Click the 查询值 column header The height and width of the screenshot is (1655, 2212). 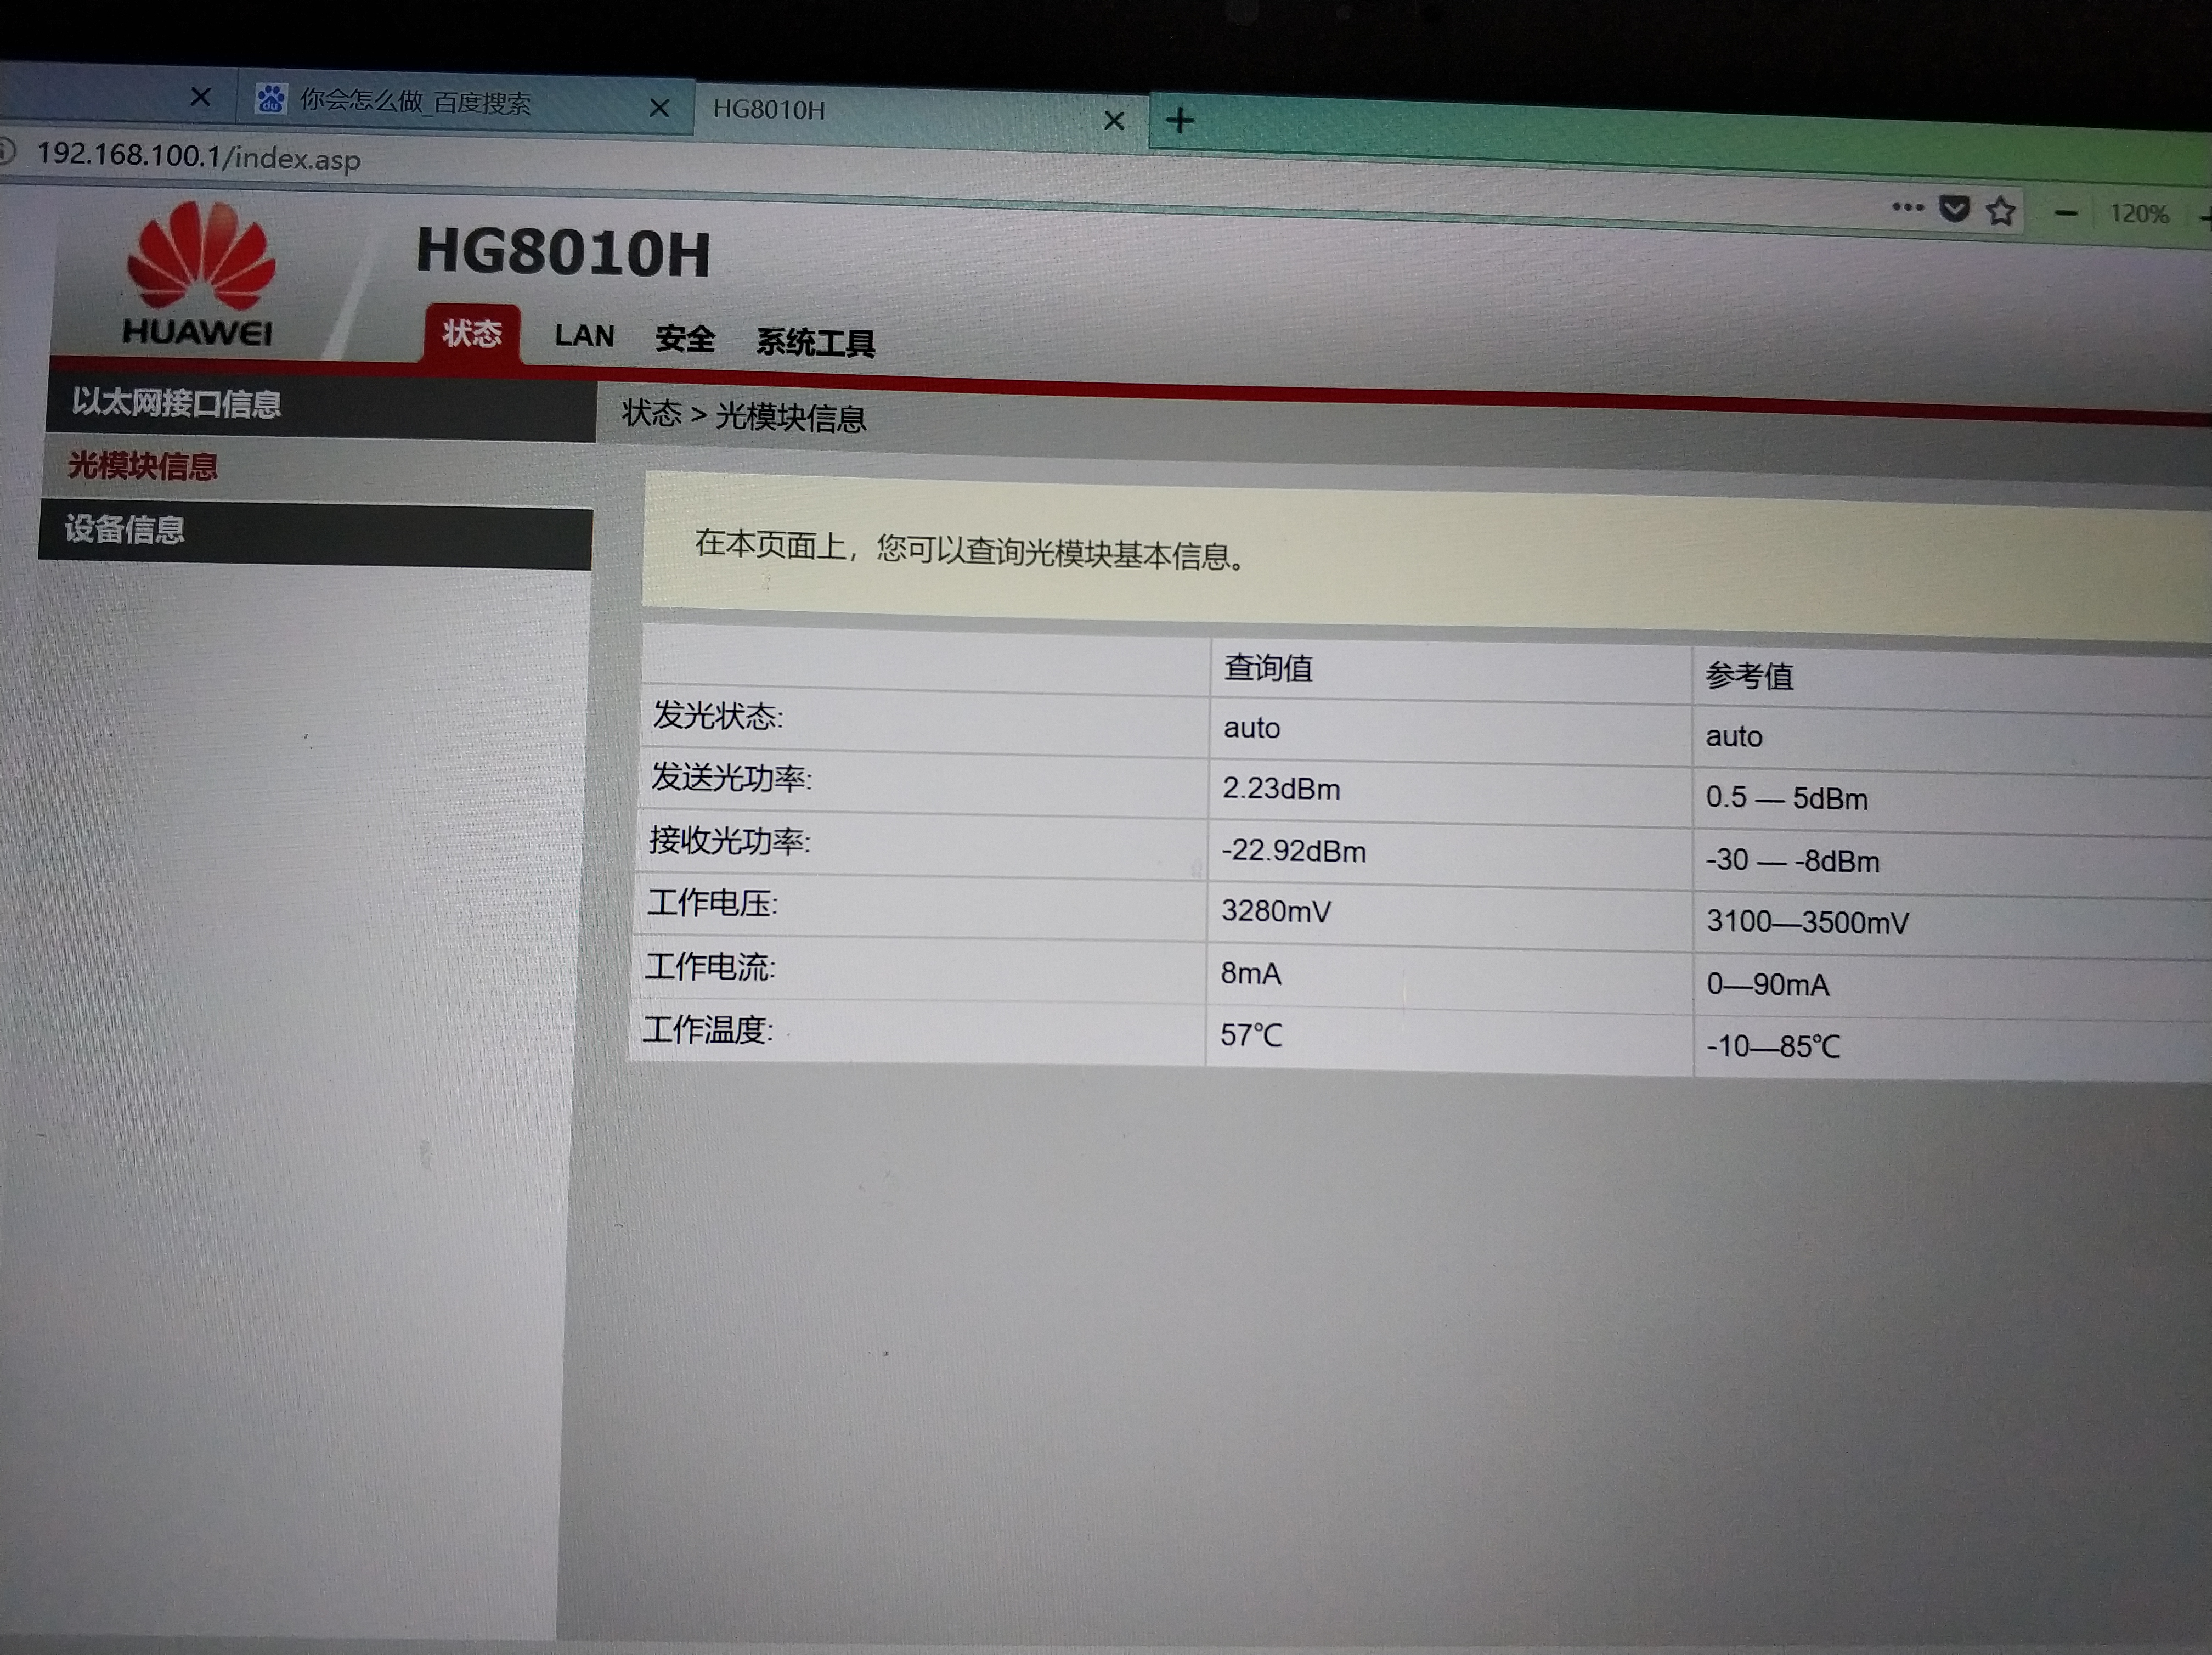point(1268,667)
